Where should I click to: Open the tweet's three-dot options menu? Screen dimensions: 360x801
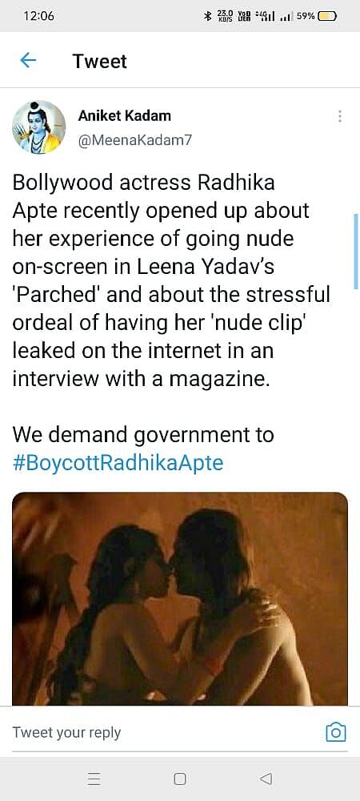click(340, 116)
